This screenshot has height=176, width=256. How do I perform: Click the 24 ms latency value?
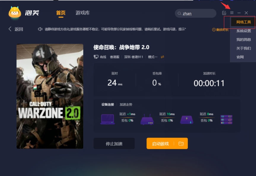(x=115, y=83)
